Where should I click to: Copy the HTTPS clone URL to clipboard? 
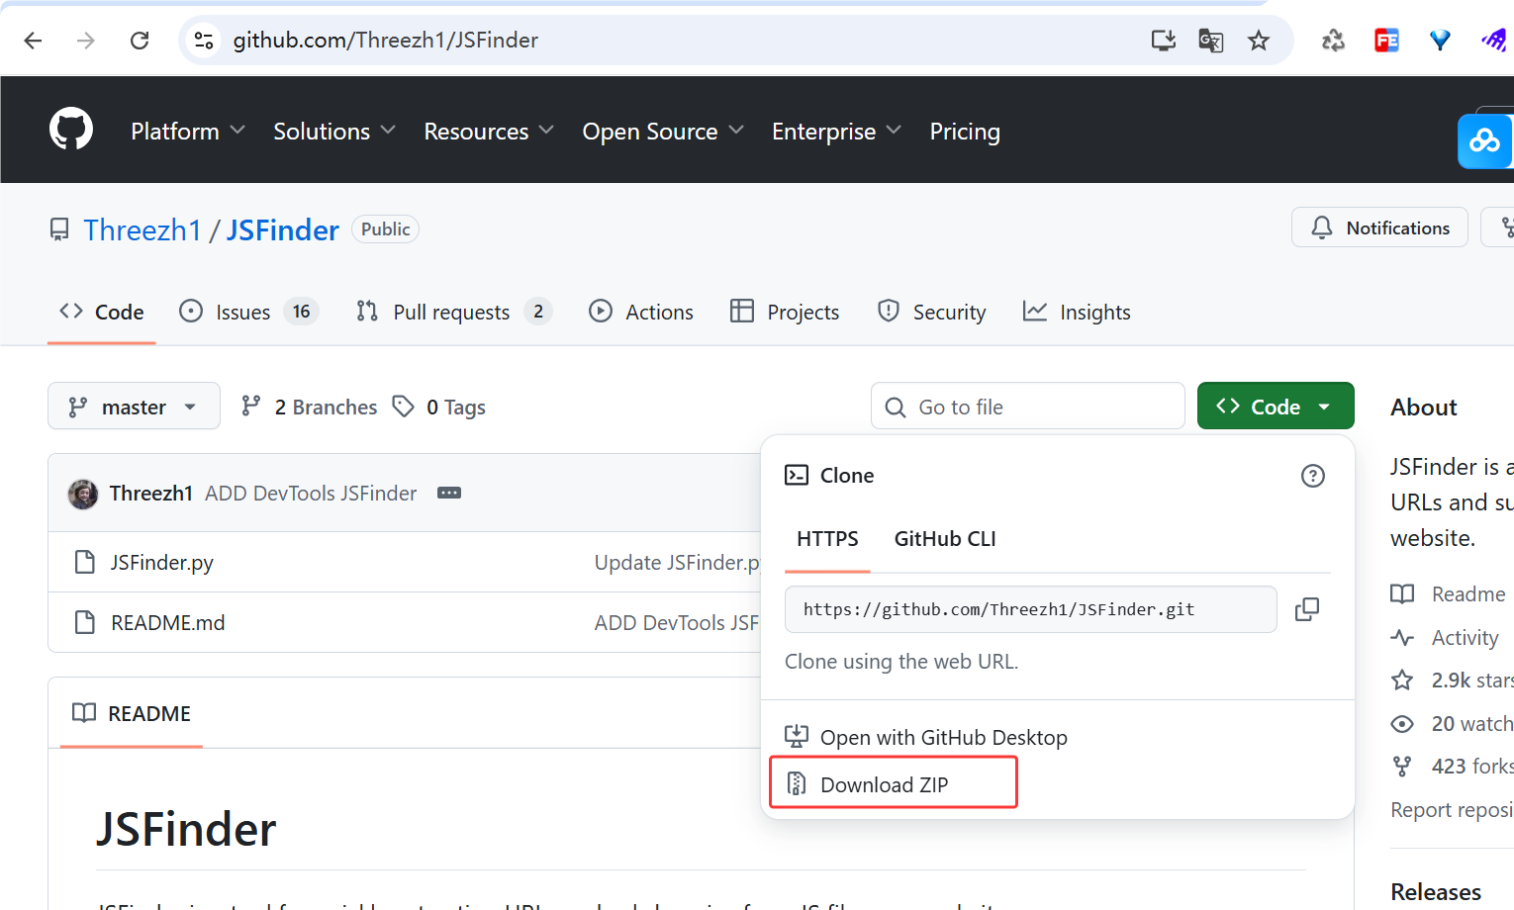point(1307,609)
